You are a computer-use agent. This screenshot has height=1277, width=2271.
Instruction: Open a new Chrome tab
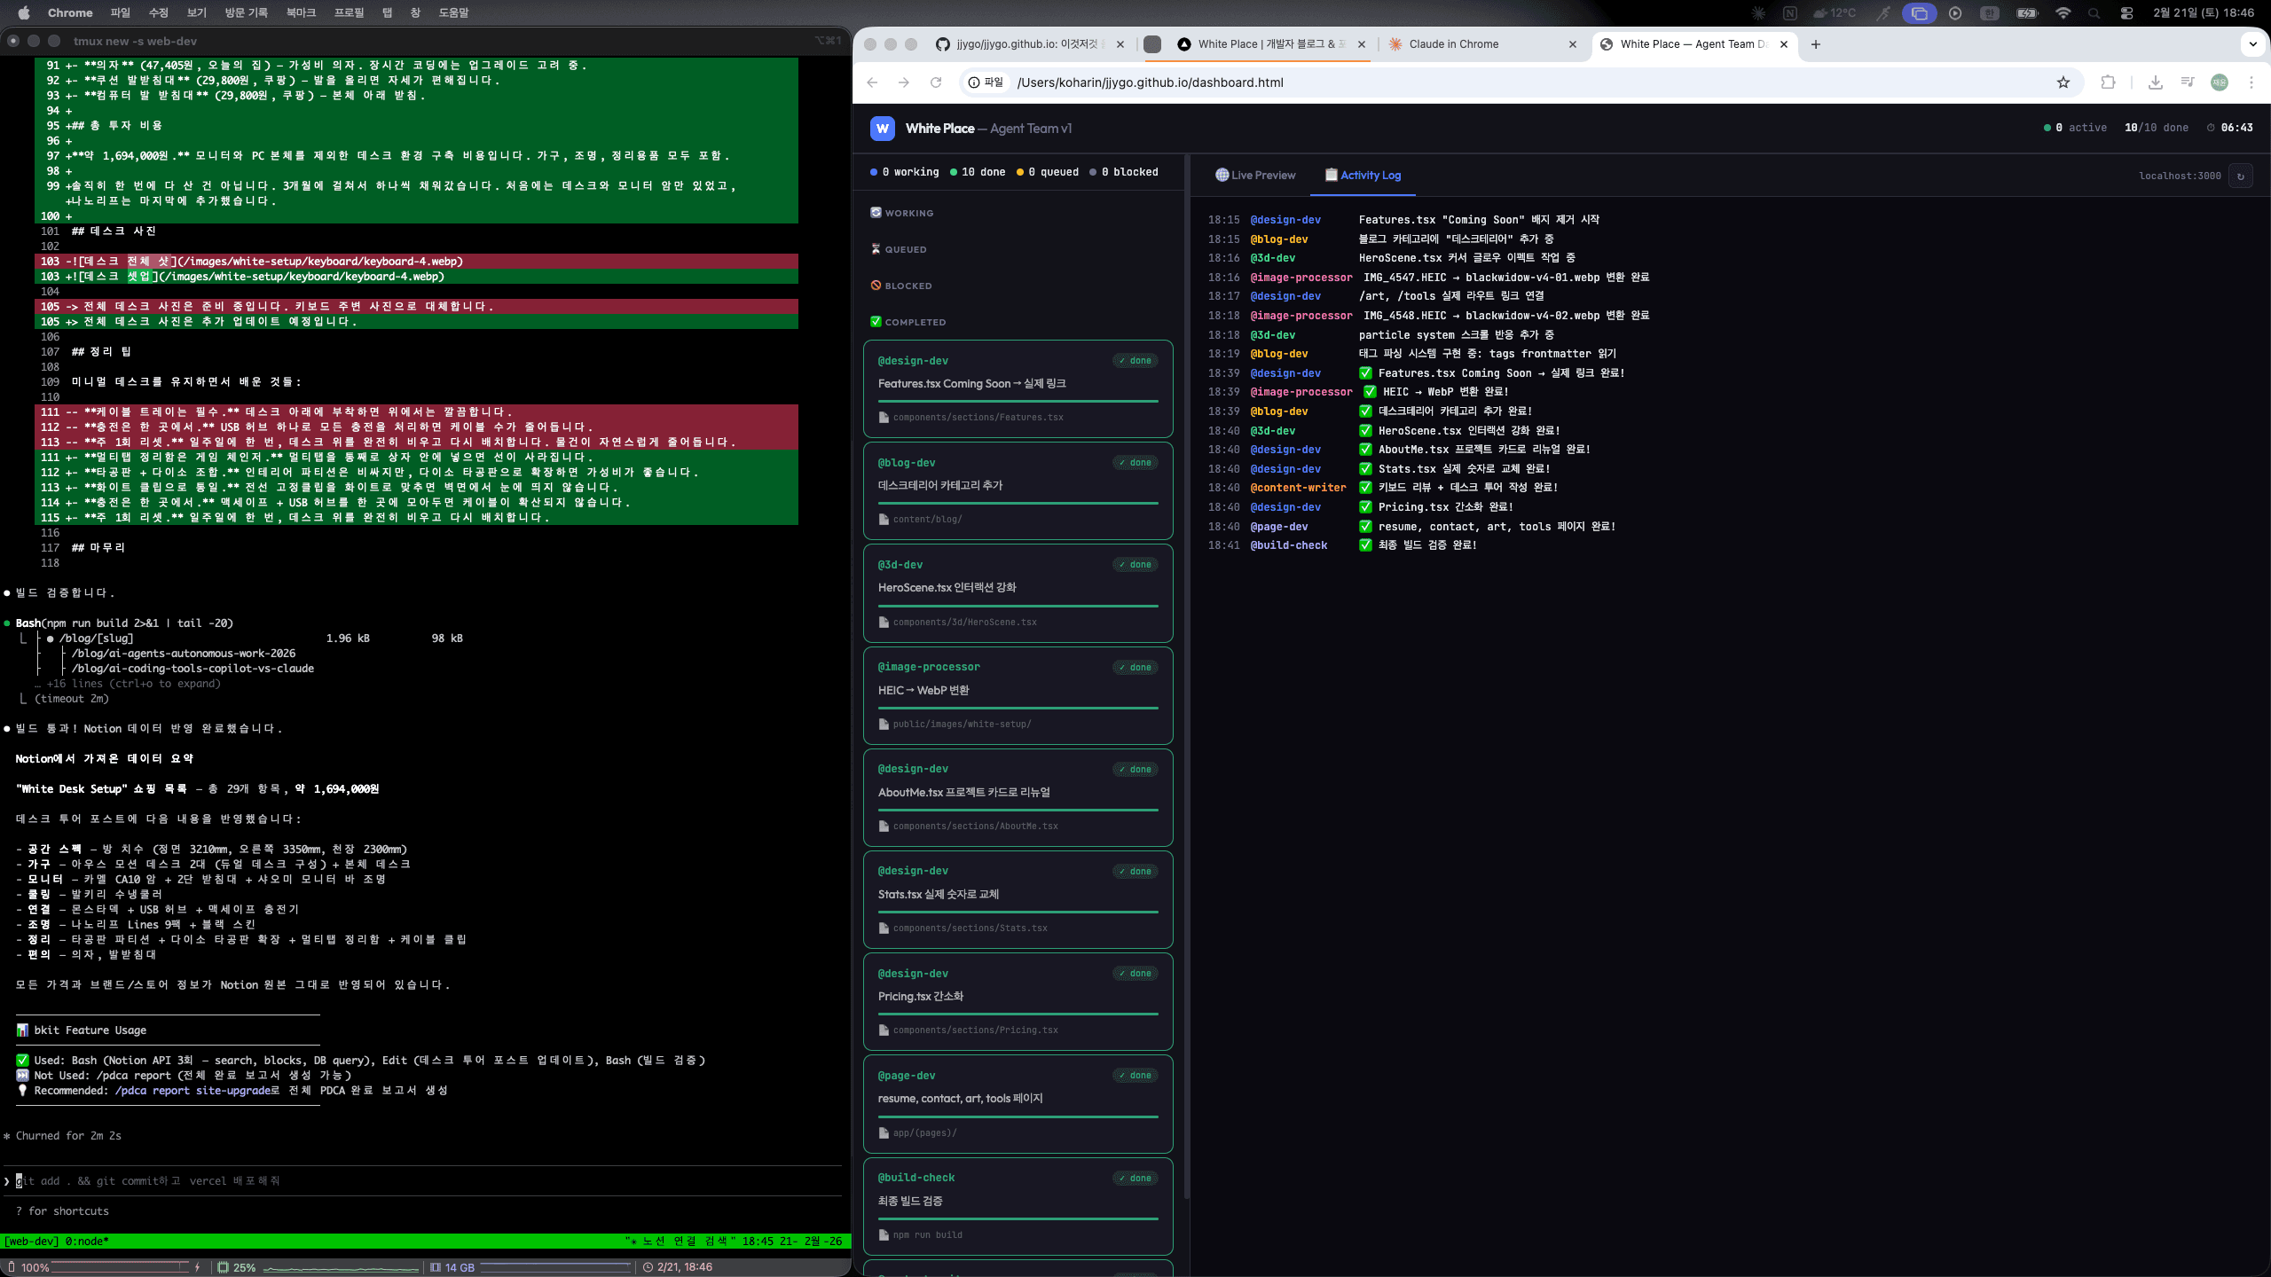tap(1816, 44)
